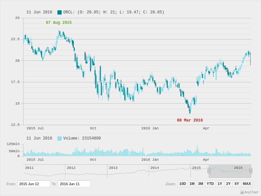Click the Oct label under the volume chart

(93, 160)
